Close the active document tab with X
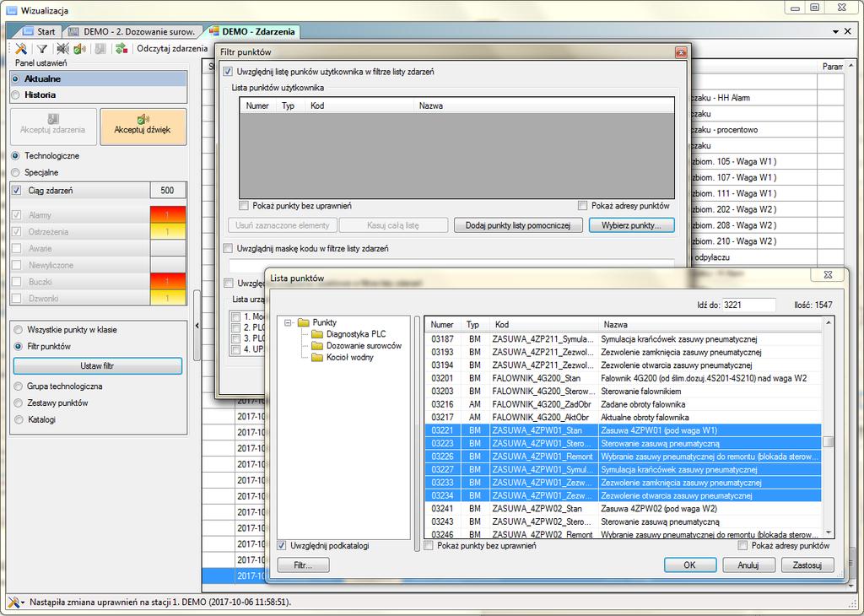This screenshot has width=864, height=616. point(848,31)
